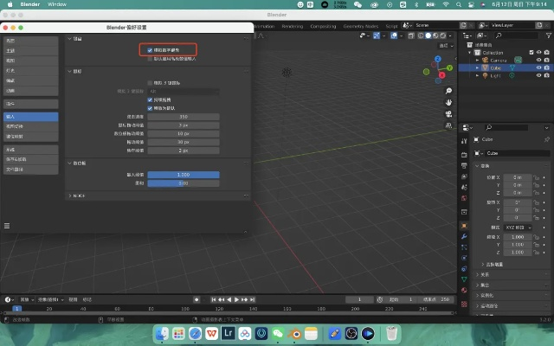Image resolution: width=554 pixels, height=346 pixels.
Task: Click the viewport zoom magnifier icon
Action: [x=448, y=91]
